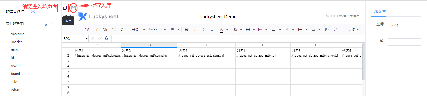Insert a hyperlink via the link icon

coord(336,29)
